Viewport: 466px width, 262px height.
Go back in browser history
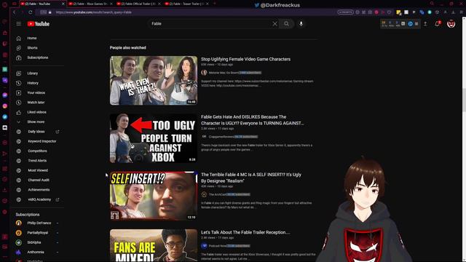[x=15, y=12]
